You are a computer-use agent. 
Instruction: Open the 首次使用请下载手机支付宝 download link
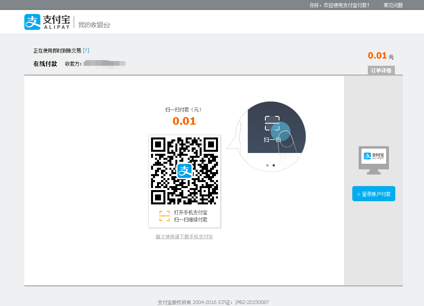(x=184, y=237)
